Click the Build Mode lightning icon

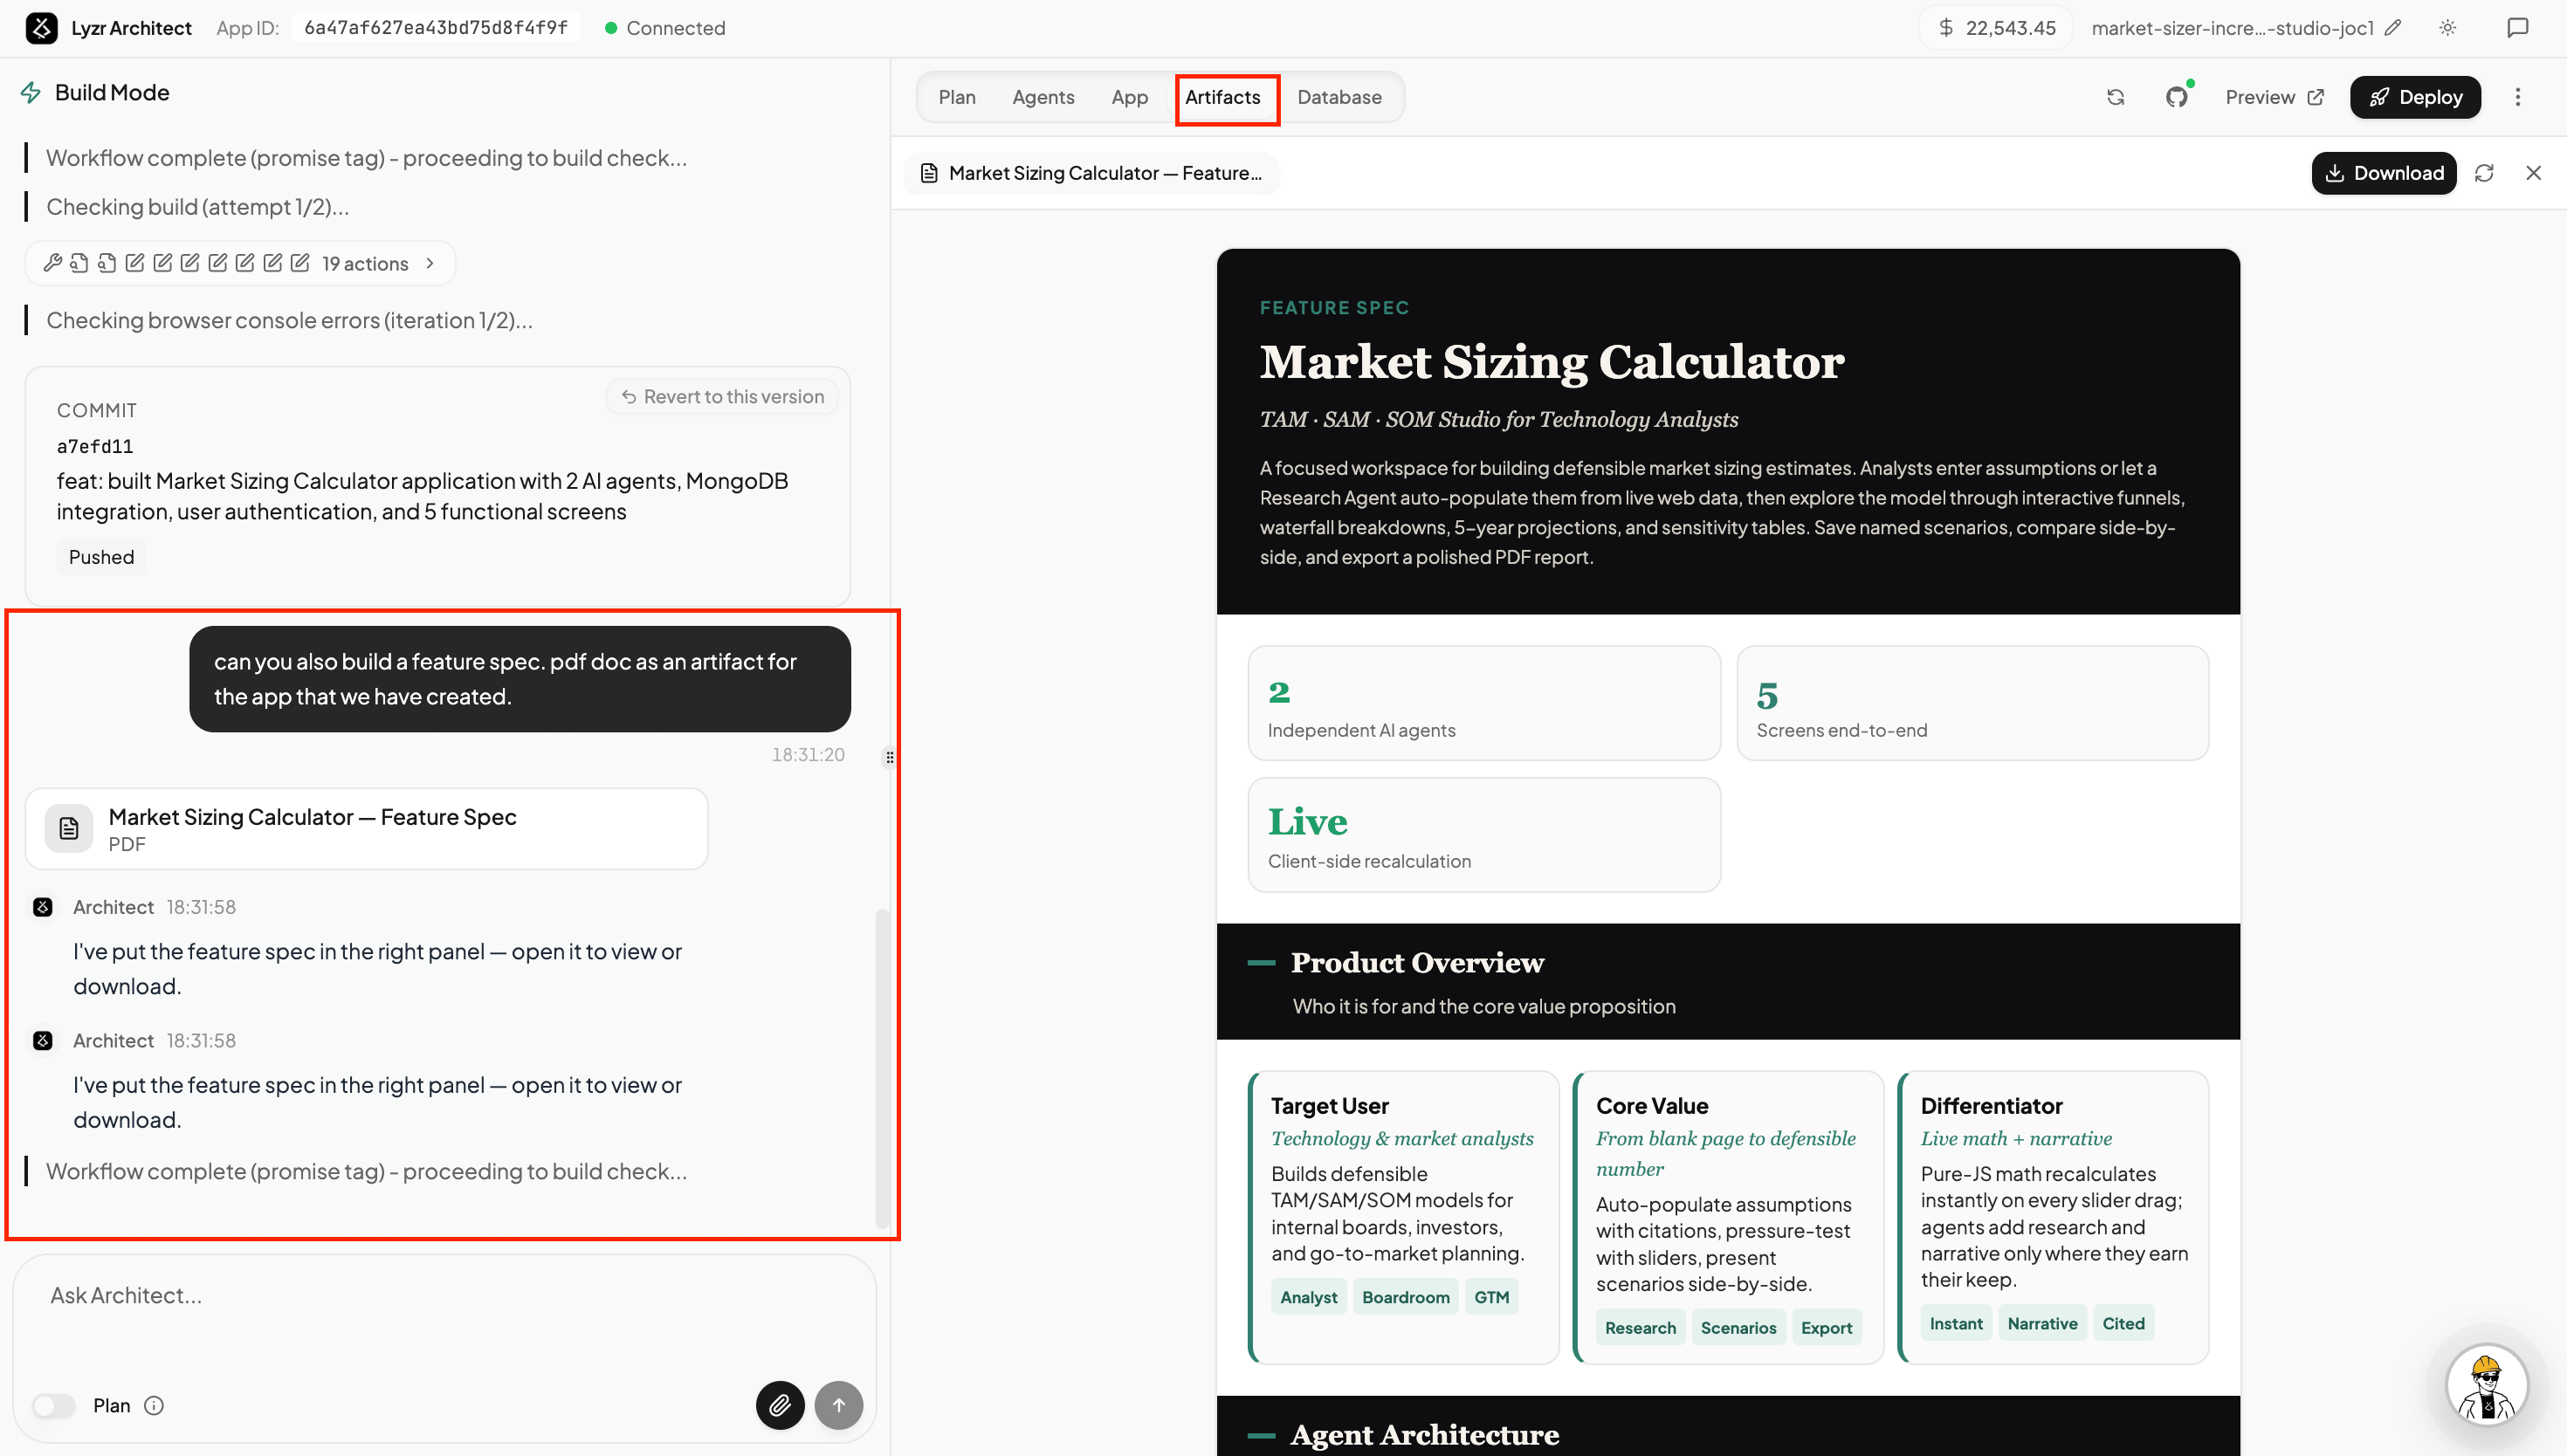31,93
